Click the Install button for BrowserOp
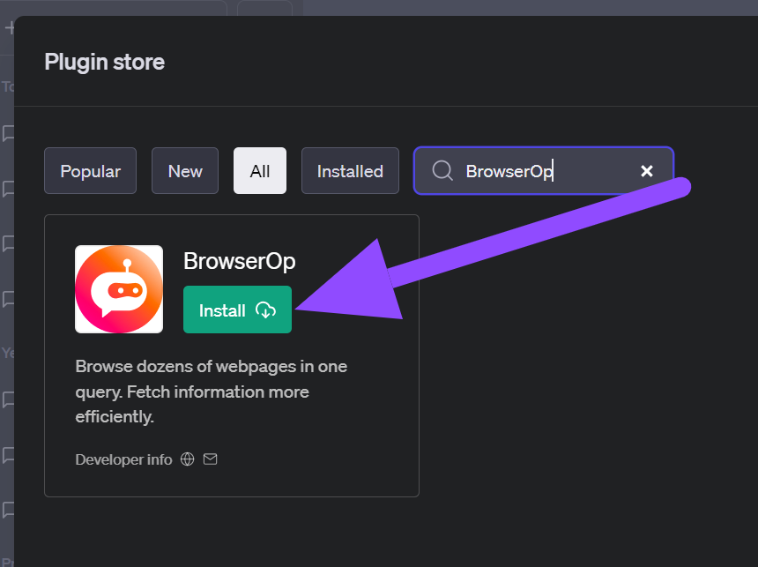 click(236, 310)
